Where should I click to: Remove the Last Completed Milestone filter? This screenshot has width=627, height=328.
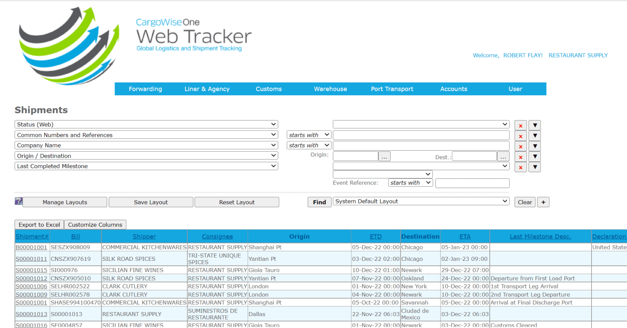(520, 167)
